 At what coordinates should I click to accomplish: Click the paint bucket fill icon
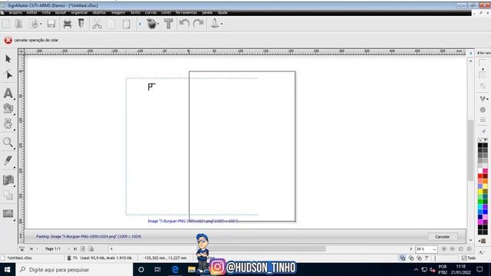click(x=152, y=24)
